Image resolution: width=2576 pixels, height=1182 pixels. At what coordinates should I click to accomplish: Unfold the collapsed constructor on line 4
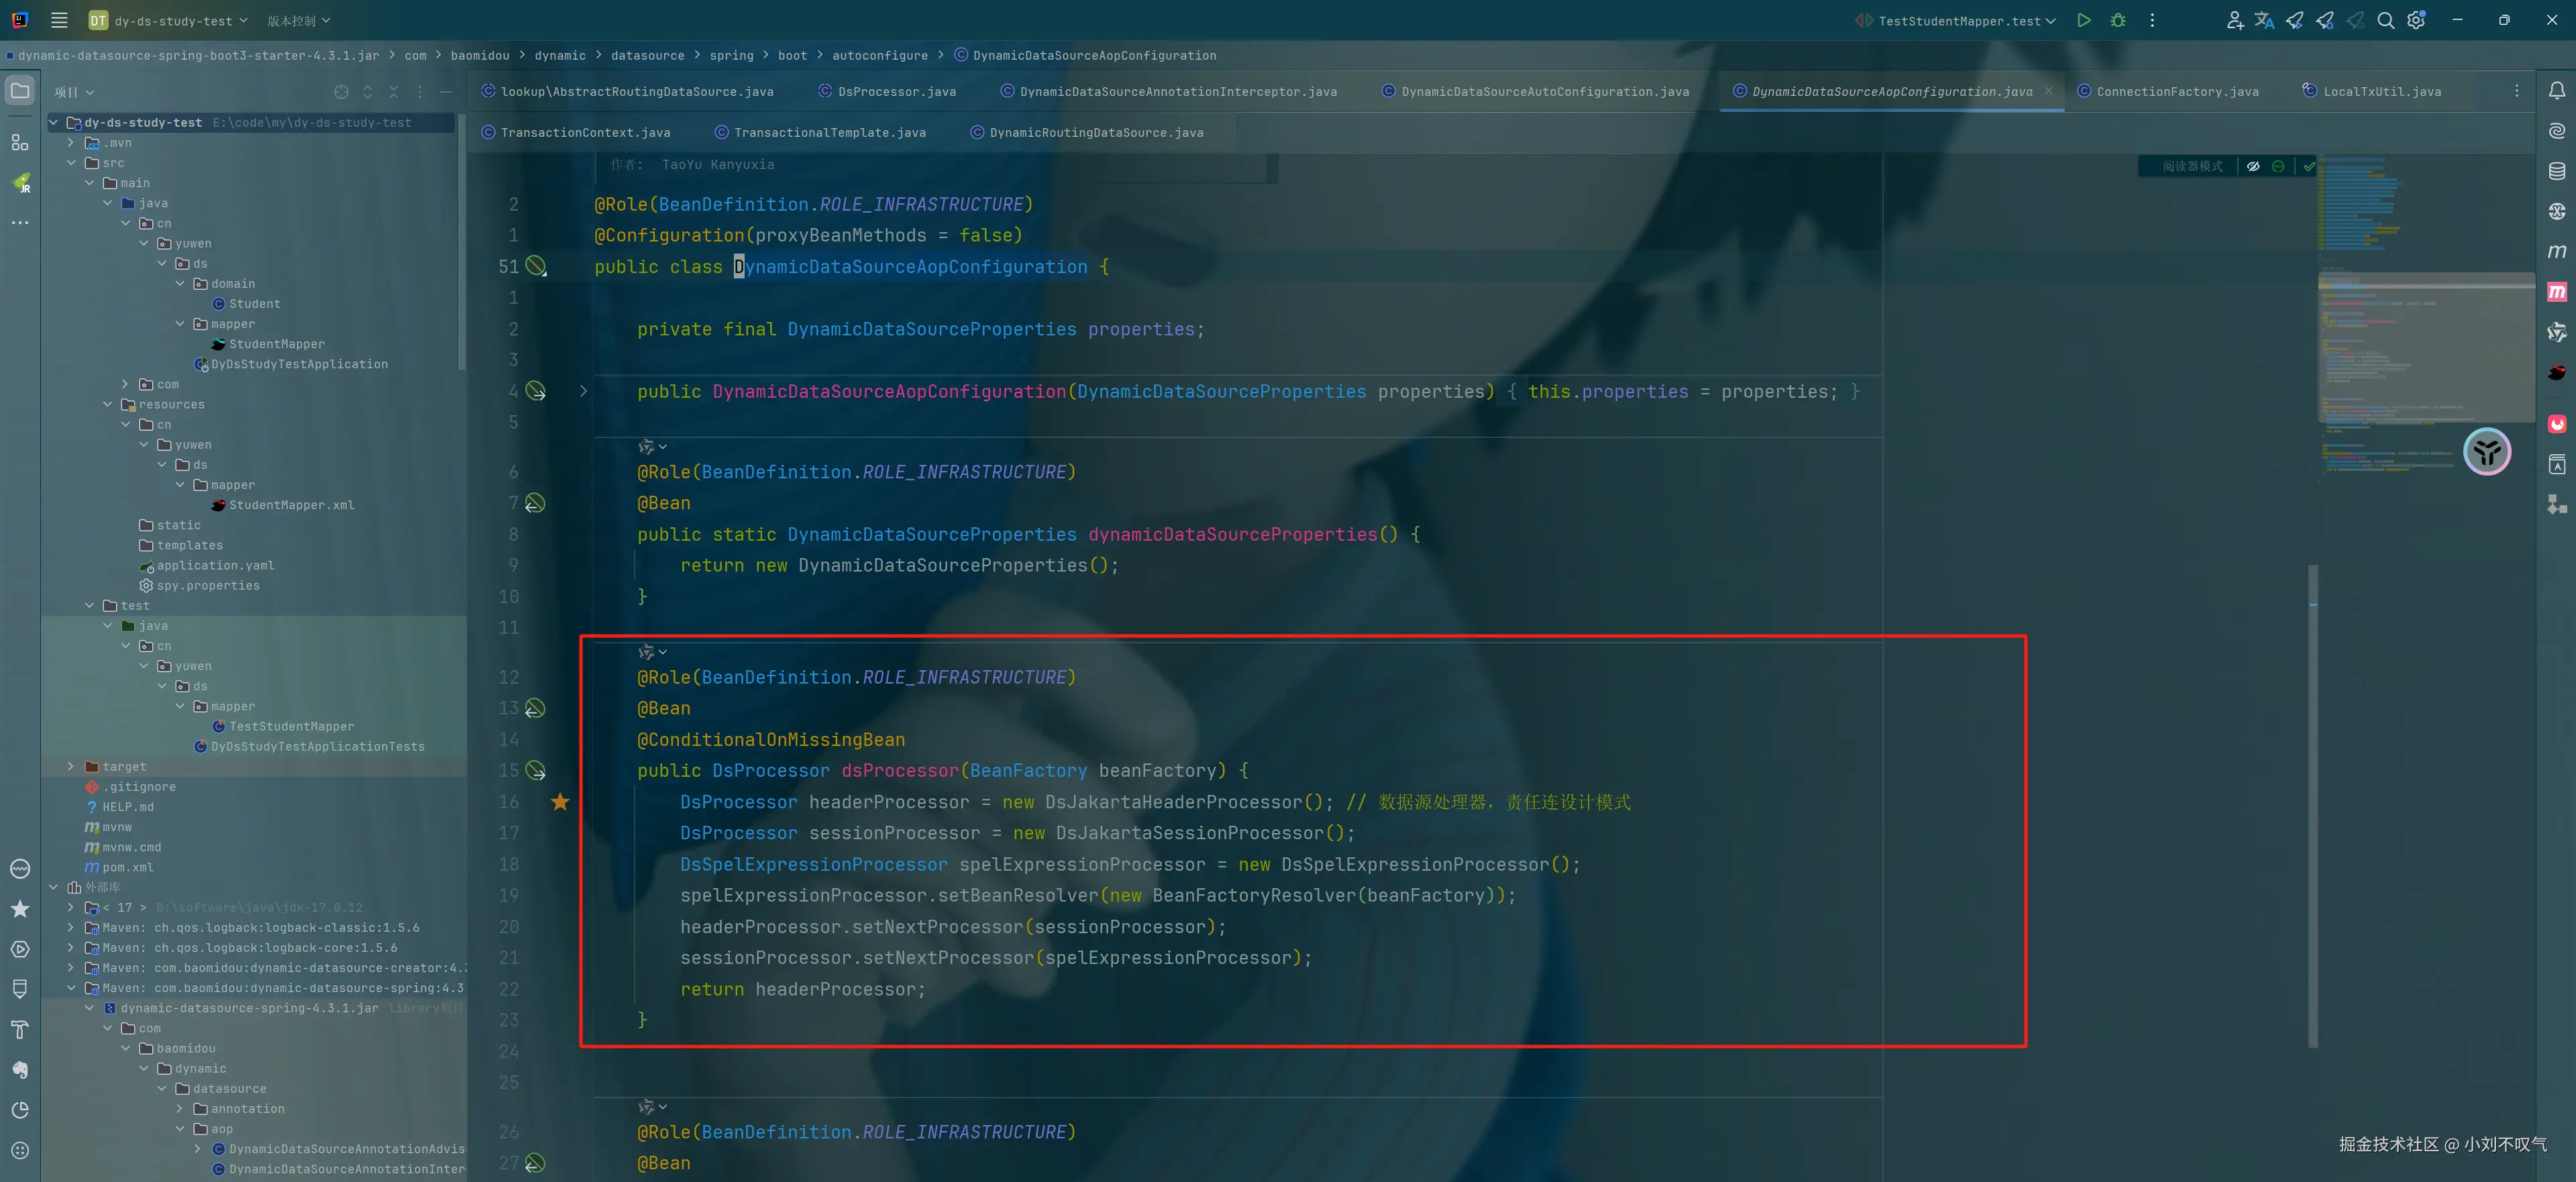click(x=583, y=392)
